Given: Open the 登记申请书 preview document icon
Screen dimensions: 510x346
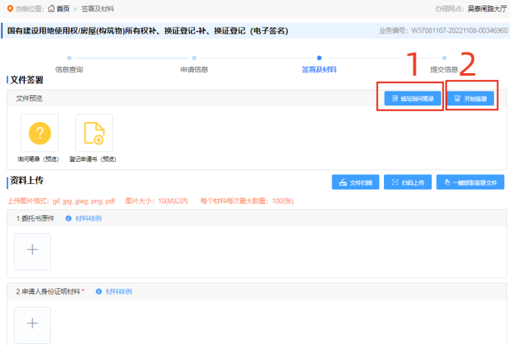Looking at the screenshot, I should tap(94, 132).
